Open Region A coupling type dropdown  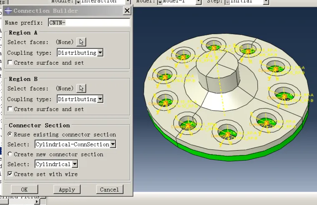click(80, 53)
